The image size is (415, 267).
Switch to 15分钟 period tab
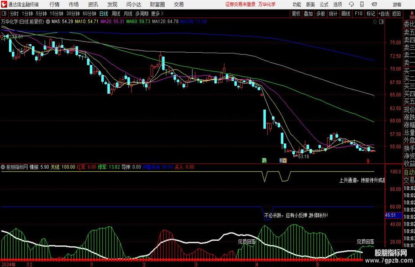pos(57,14)
